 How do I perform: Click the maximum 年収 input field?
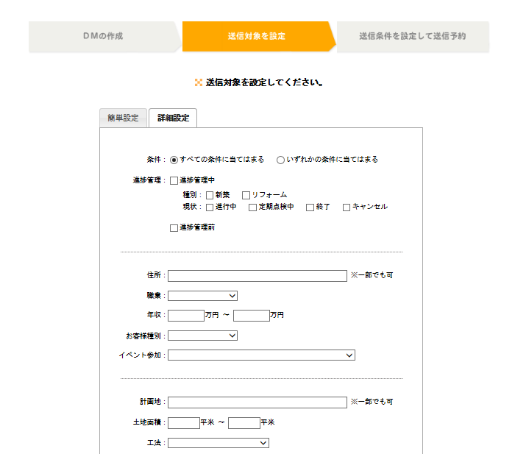252,316
